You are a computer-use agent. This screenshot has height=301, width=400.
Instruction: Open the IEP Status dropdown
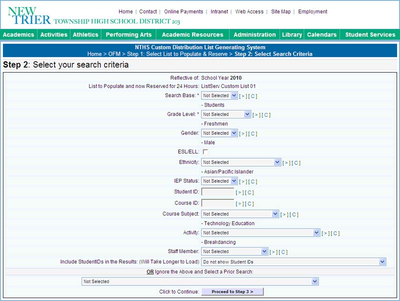[219, 181]
